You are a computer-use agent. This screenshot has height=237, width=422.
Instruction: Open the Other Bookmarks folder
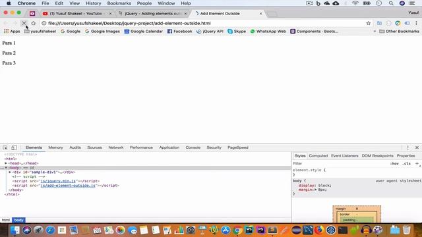(399, 31)
